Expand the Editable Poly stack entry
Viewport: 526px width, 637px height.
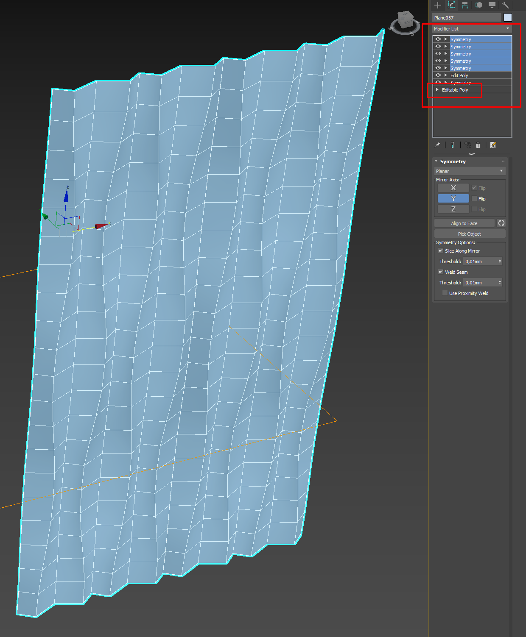tap(437, 90)
